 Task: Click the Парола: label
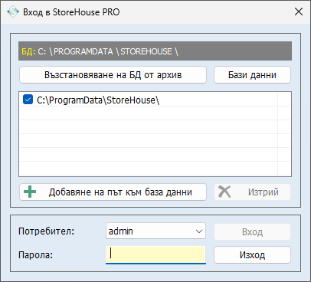coord(35,254)
